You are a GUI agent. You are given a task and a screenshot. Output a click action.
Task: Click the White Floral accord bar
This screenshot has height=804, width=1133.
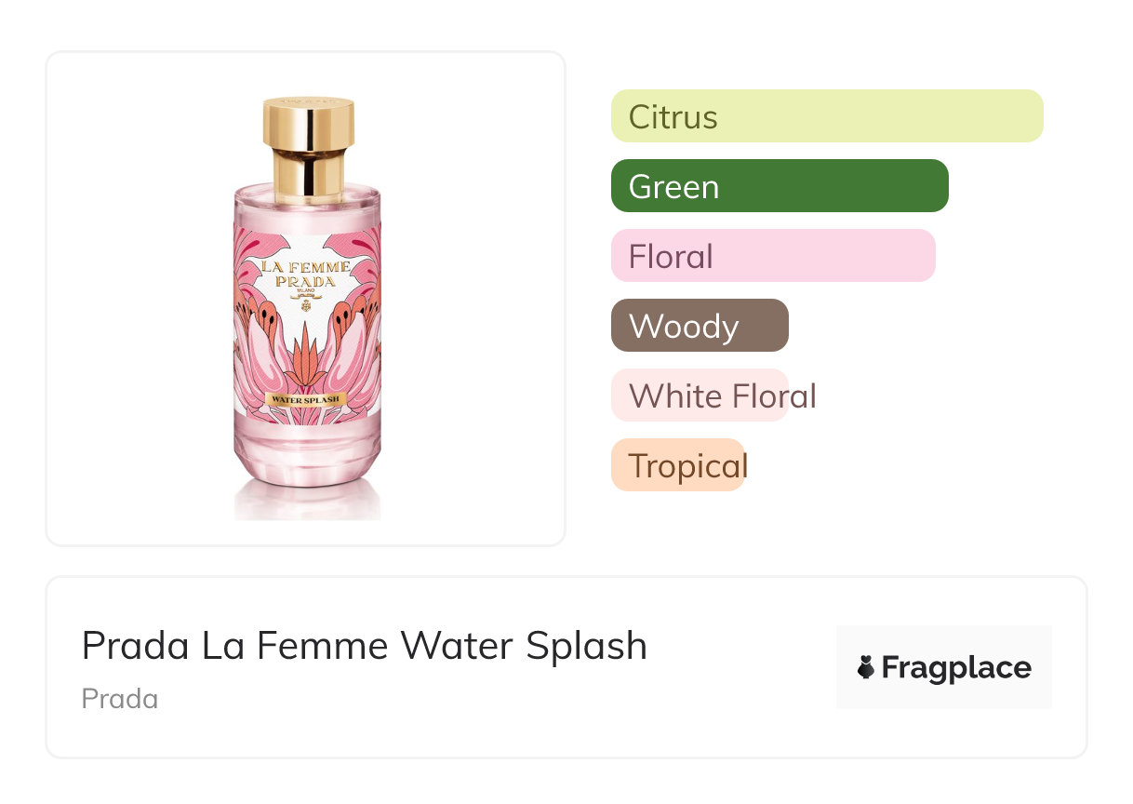click(700, 395)
